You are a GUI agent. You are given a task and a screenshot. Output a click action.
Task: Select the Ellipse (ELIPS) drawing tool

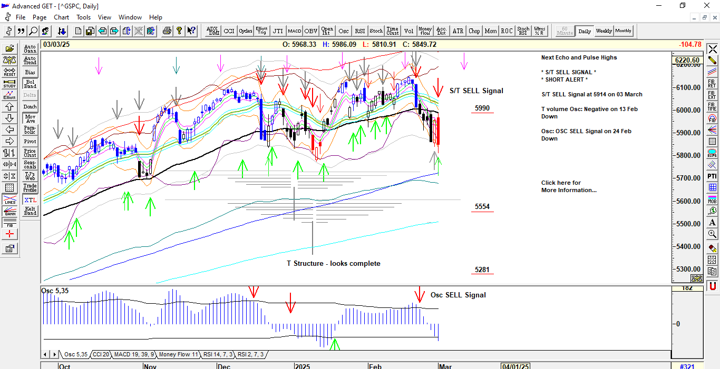(x=712, y=153)
